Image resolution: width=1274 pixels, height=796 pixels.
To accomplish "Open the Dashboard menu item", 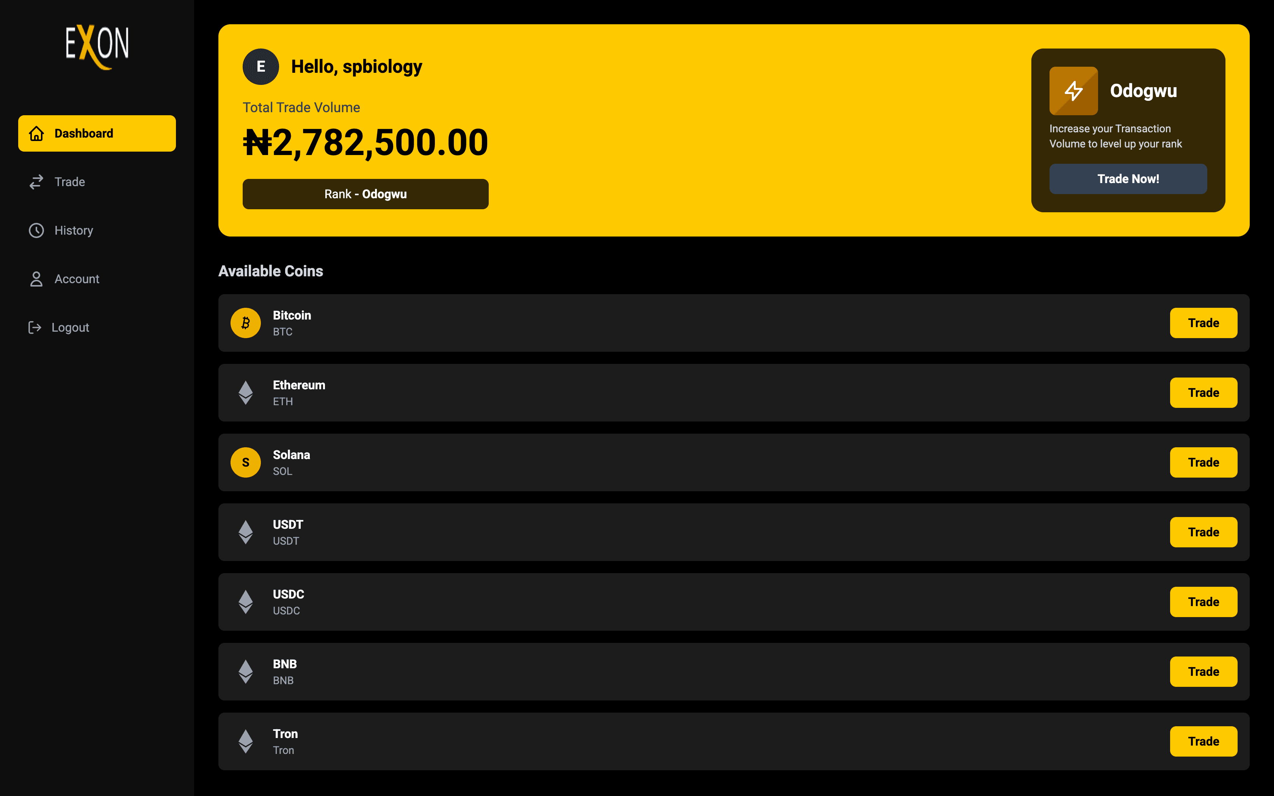I will point(97,133).
